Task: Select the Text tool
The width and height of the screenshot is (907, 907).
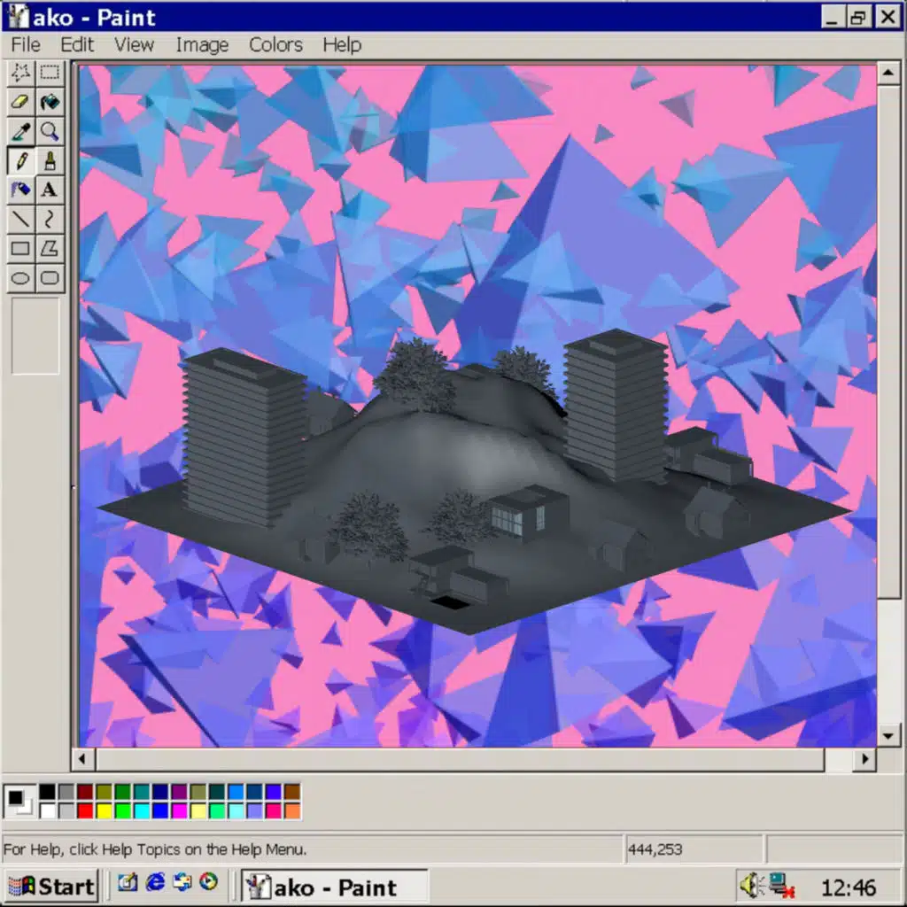Action: [x=50, y=190]
